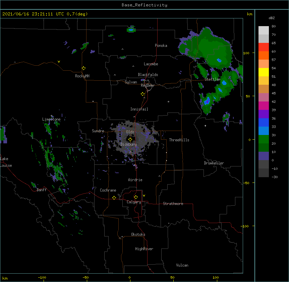The image size is (289, 282).
Task: Pick the 30 dBZ green swatch
Action: tap(264, 139)
